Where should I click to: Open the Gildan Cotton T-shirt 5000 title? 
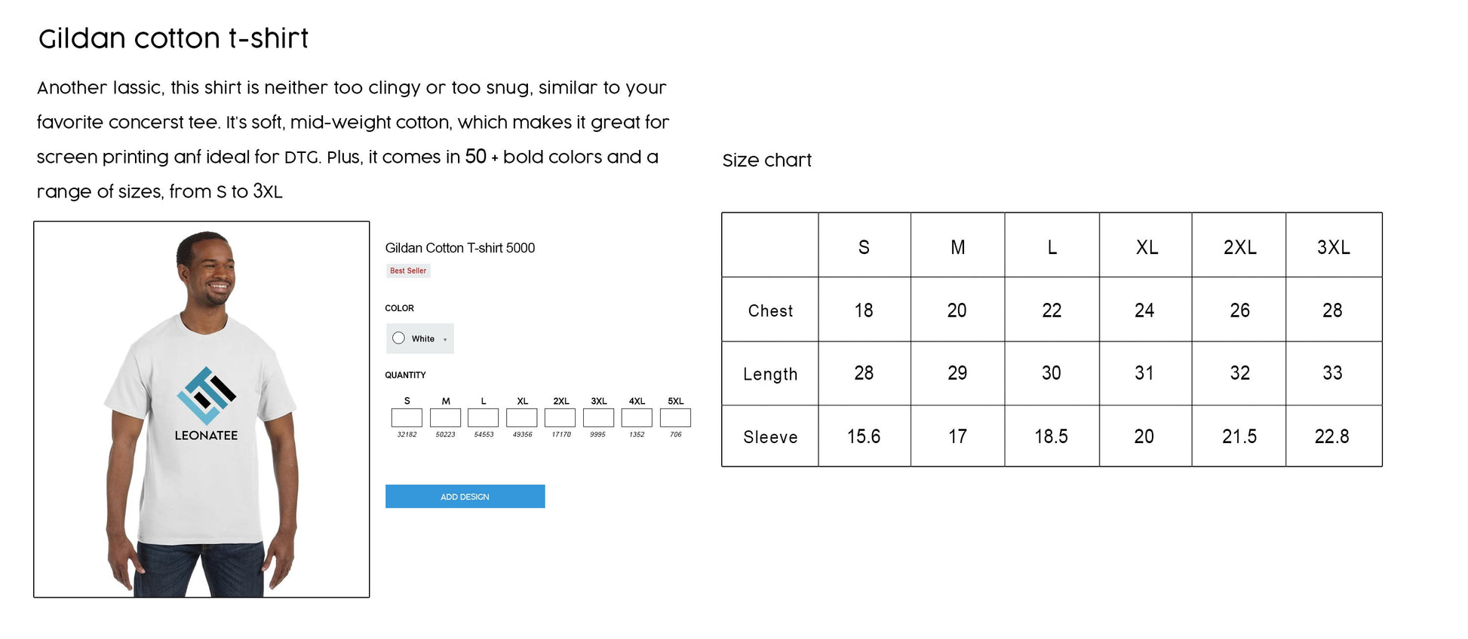(x=460, y=248)
